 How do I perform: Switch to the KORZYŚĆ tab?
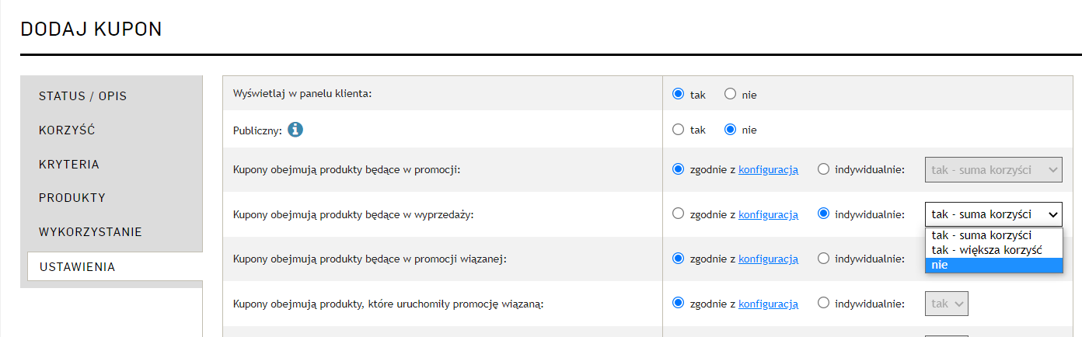tap(111, 130)
